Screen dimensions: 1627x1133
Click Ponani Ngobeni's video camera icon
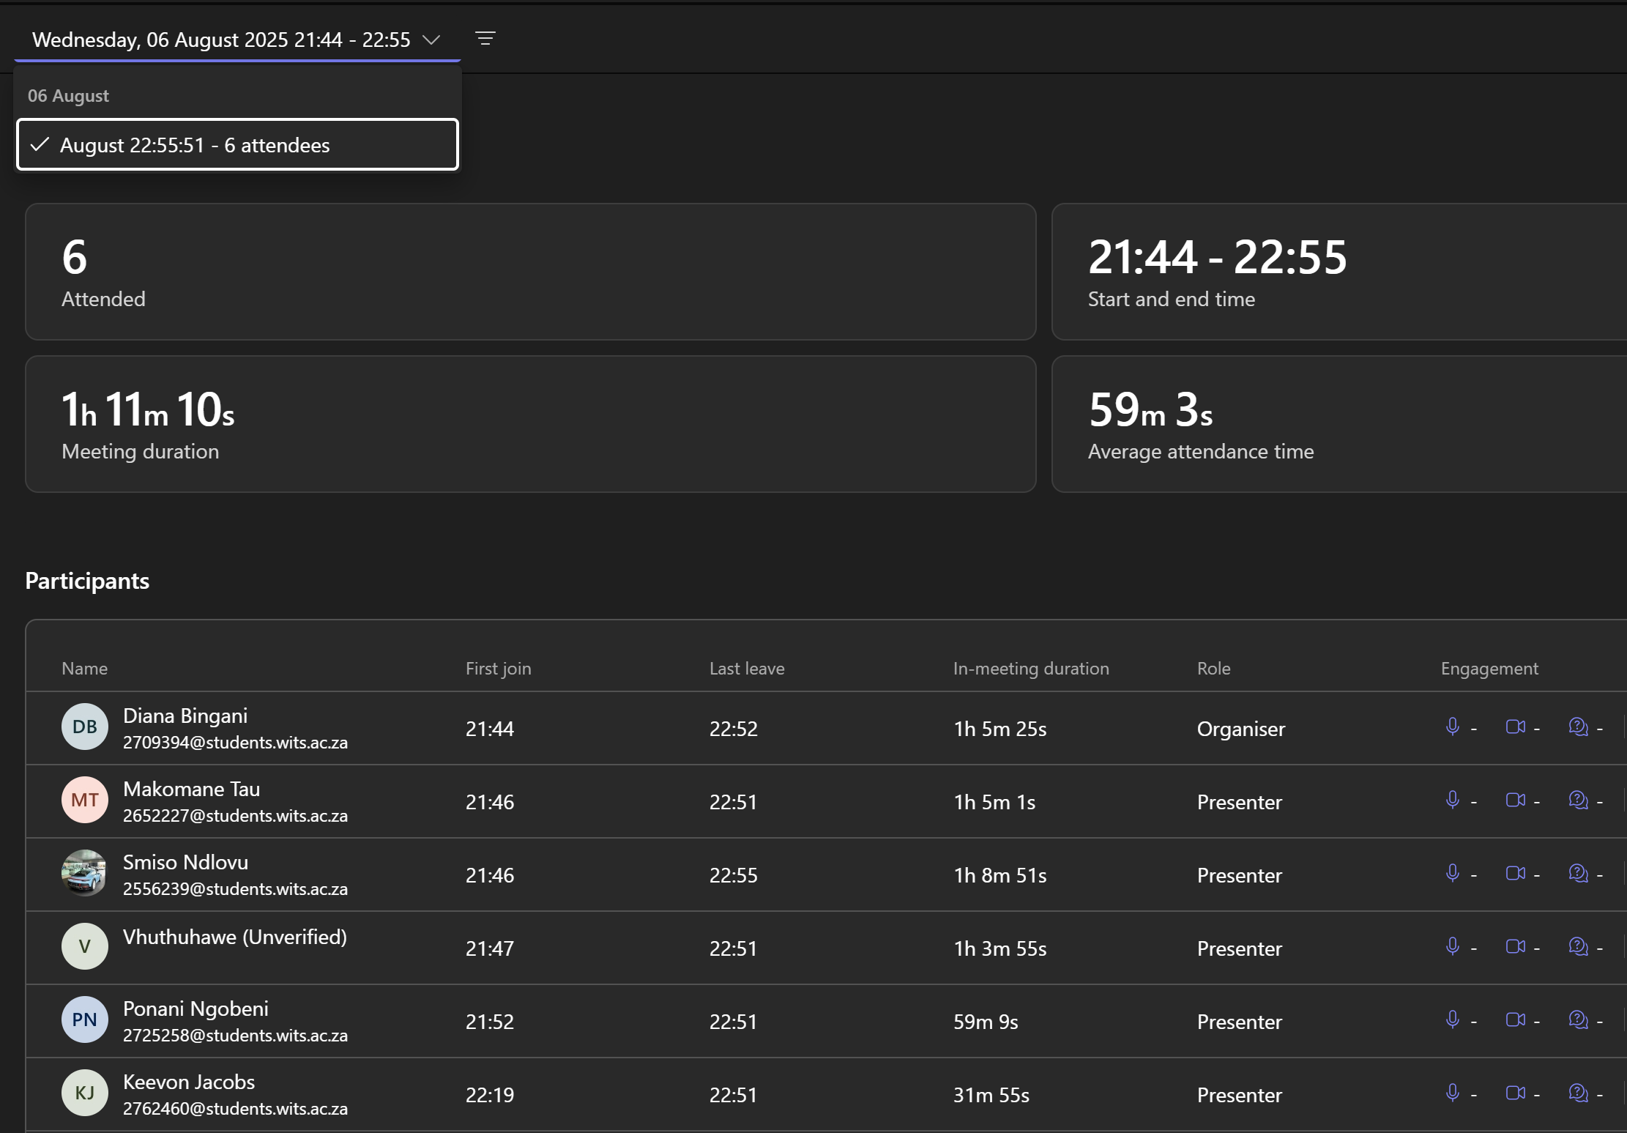pyautogui.click(x=1514, y=1019)
